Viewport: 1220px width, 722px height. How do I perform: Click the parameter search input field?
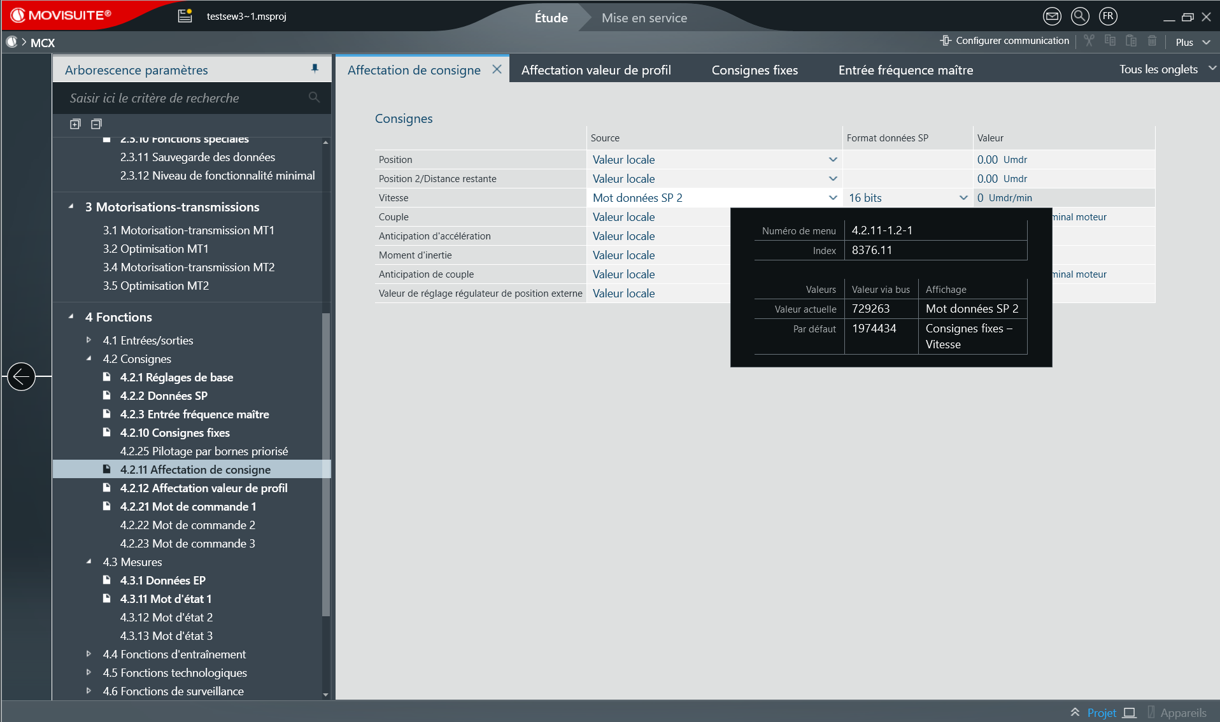pyautogui.click(x=185, y=98)
